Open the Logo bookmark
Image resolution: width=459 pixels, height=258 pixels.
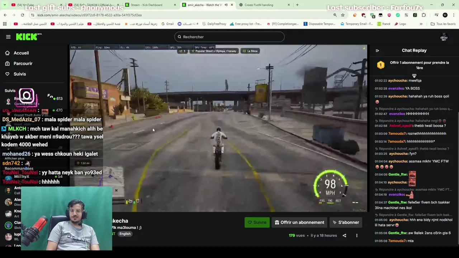coord(400,24)
